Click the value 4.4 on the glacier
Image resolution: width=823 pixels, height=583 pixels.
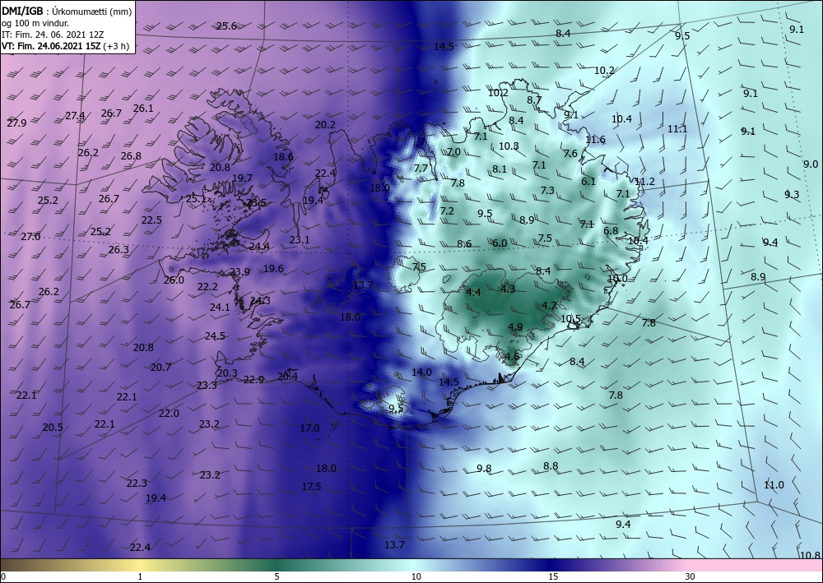click(x=473, y=292)
